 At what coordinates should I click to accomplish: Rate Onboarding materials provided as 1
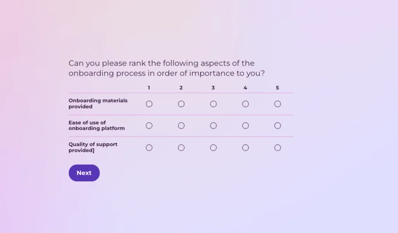coord(149,104)
